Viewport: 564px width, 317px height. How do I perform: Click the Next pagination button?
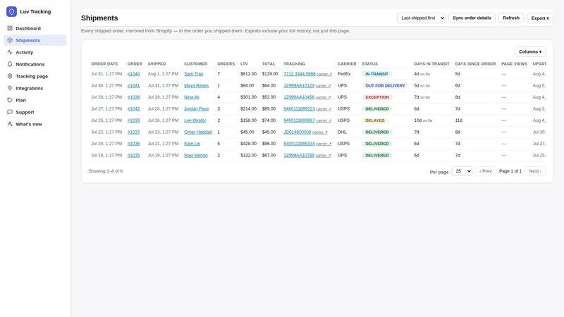(x=535, y=171)
